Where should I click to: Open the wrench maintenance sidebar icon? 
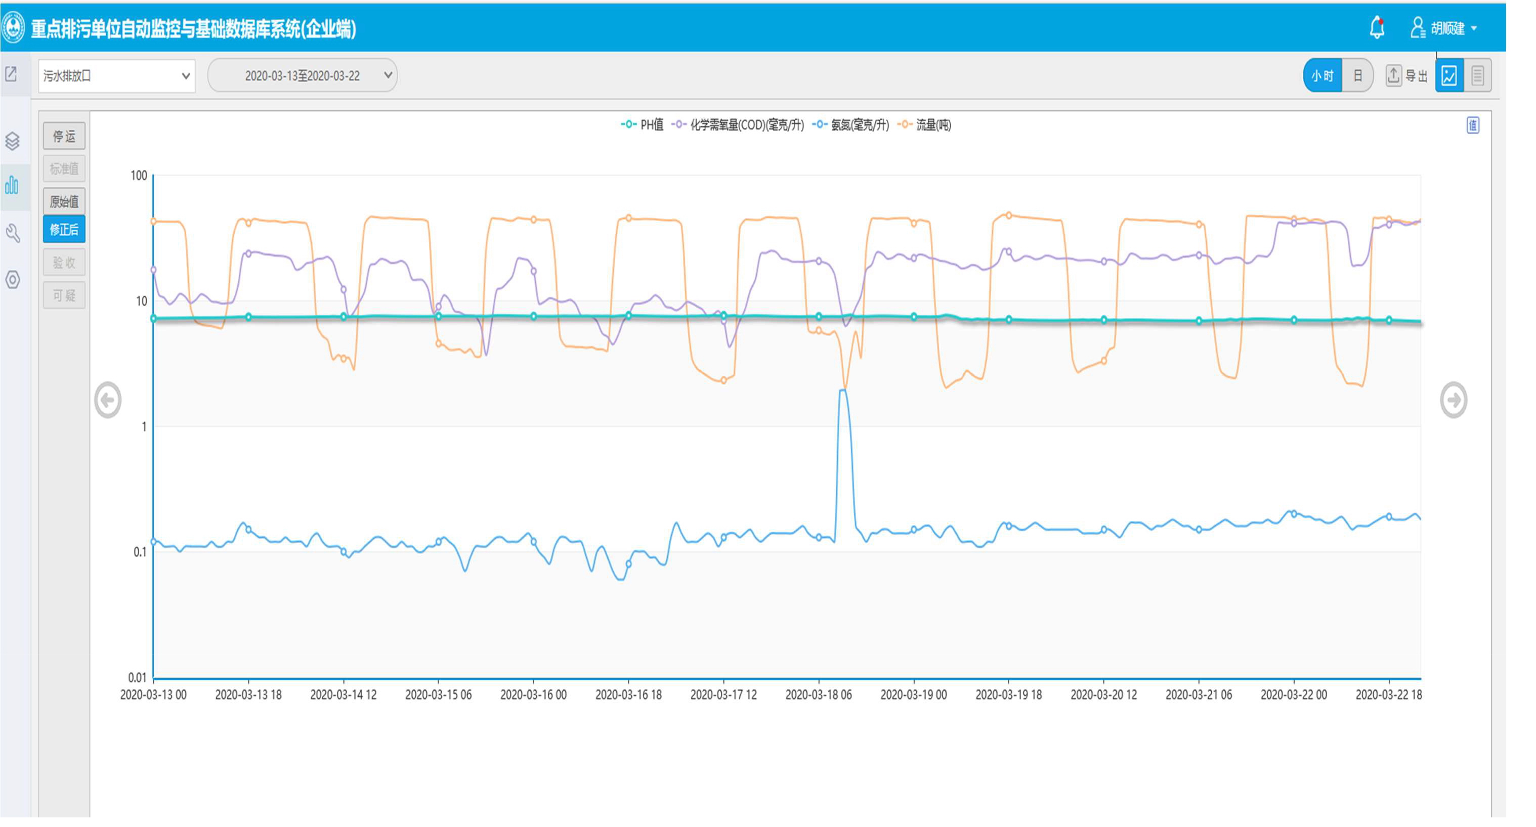tap(13, 233)
